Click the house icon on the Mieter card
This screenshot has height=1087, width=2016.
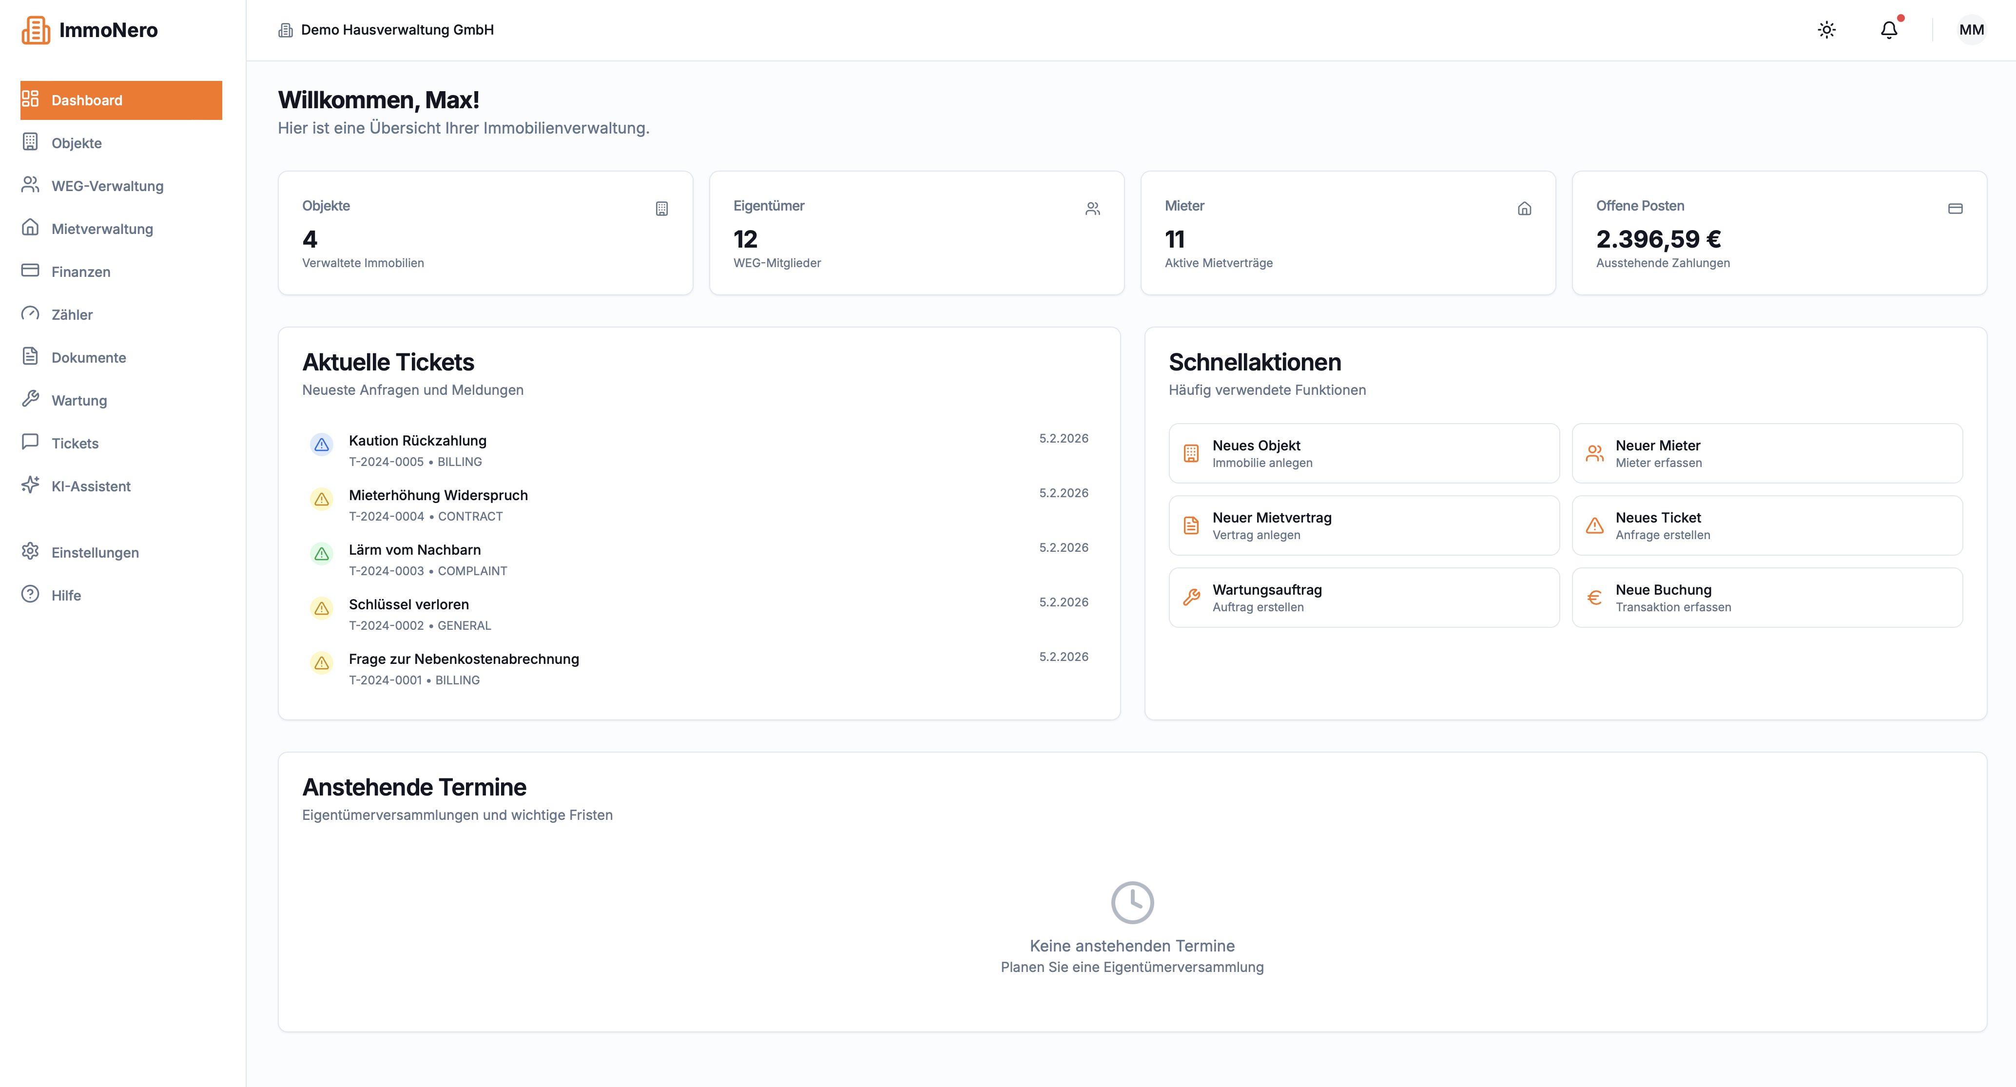point(1525,208)
